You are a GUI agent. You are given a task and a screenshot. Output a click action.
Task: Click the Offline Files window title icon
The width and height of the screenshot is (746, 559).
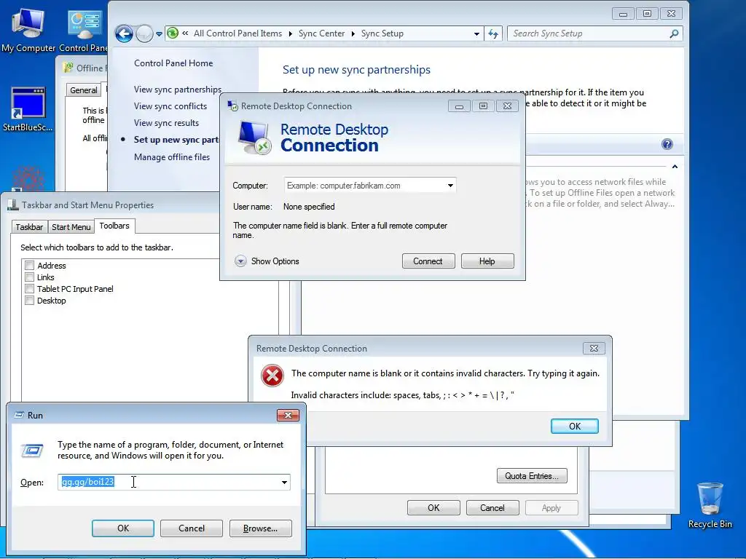[68, 68]
